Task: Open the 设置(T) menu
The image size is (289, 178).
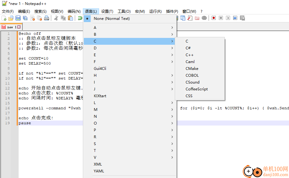Action: tap(107, 11)
